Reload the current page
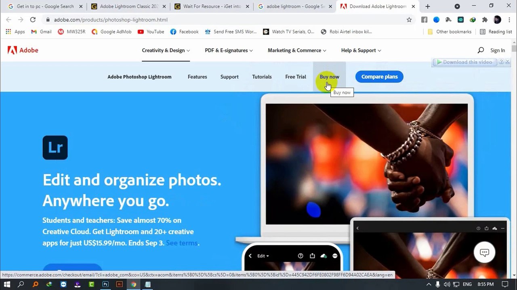Screen dimensions: 517x290 (x=33, y=20)
